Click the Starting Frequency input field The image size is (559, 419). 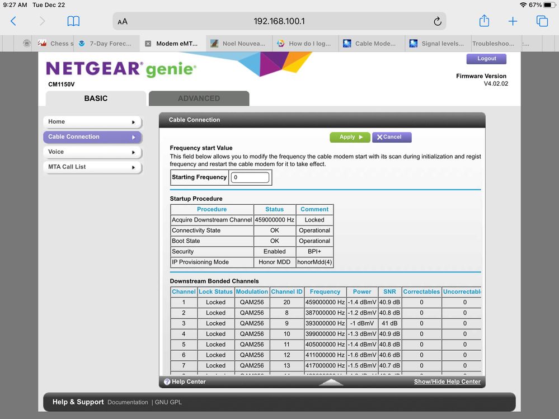250,178
